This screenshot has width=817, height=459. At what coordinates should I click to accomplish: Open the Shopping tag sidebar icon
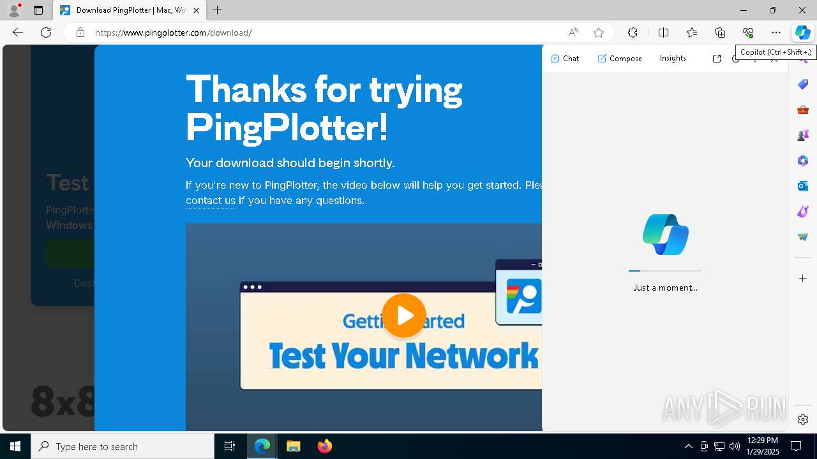click(x=803, y=84)
